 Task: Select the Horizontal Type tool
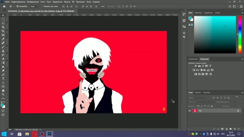[3, 79]
